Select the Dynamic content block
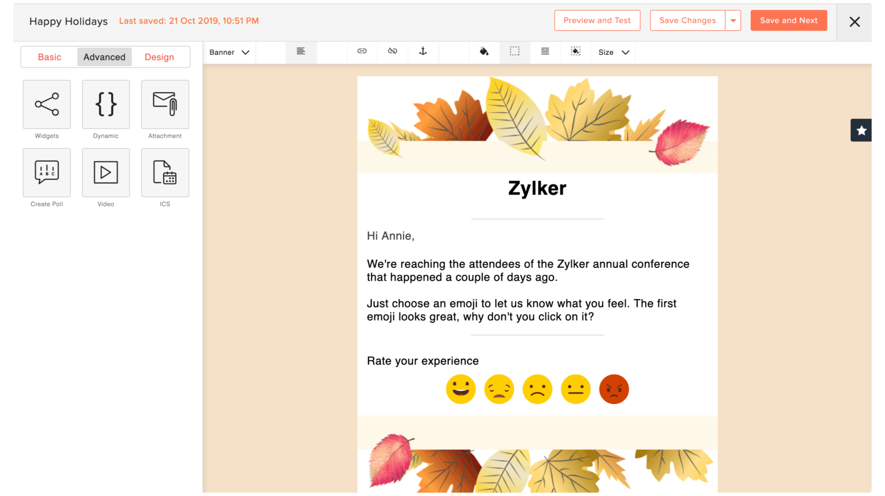The width and height of the screenshot is (885, 496). [106, 104]
